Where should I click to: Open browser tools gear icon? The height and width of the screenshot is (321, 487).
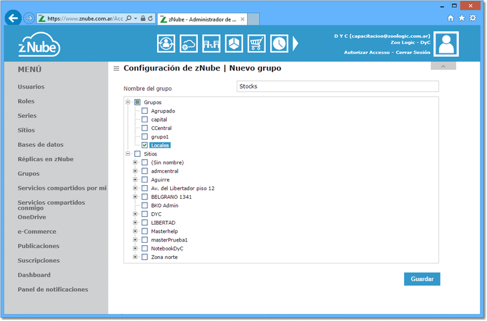point(473,18)
